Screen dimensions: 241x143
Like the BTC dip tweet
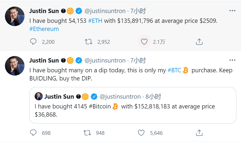141,133
